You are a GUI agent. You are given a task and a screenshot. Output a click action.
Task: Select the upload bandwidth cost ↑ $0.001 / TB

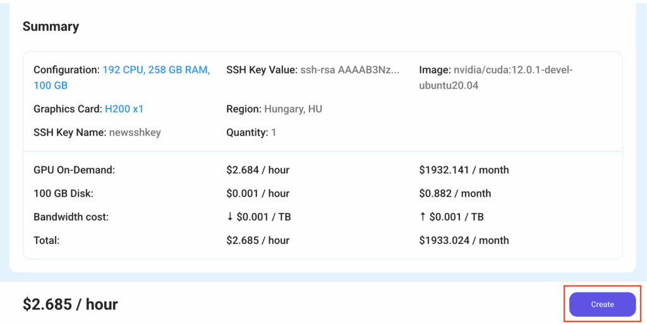[451, 217]
